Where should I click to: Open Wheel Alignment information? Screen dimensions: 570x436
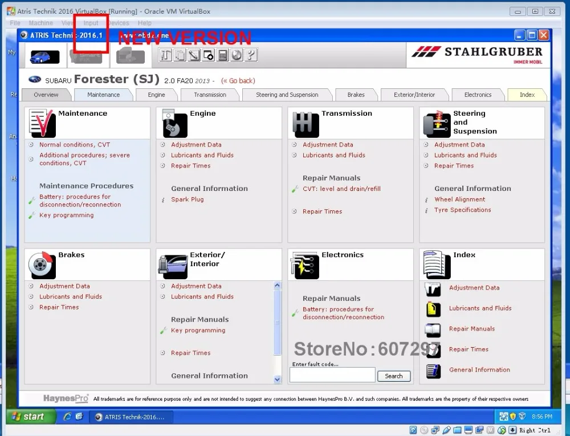459,199
